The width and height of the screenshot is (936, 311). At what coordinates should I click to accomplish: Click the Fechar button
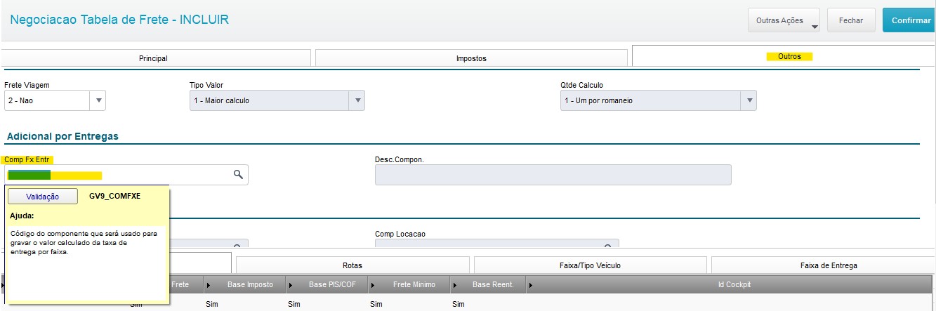(850, 20)
